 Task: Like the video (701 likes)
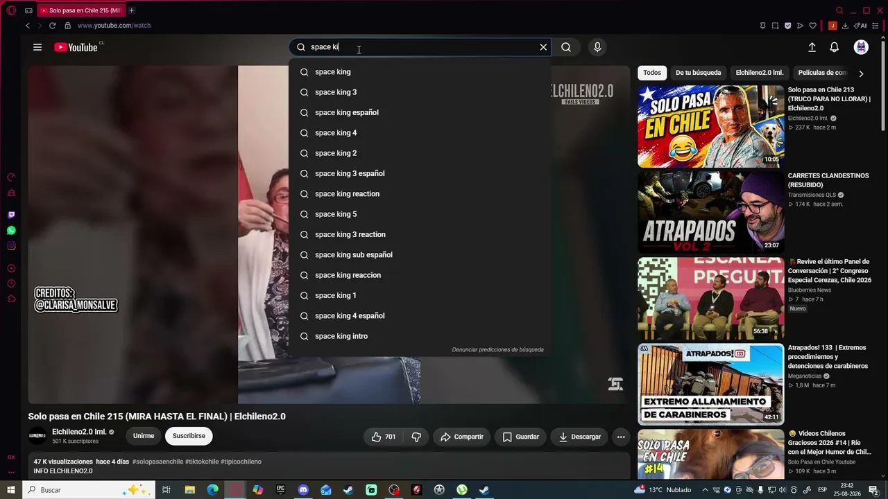pyautogui.click(x=383, y=437)
